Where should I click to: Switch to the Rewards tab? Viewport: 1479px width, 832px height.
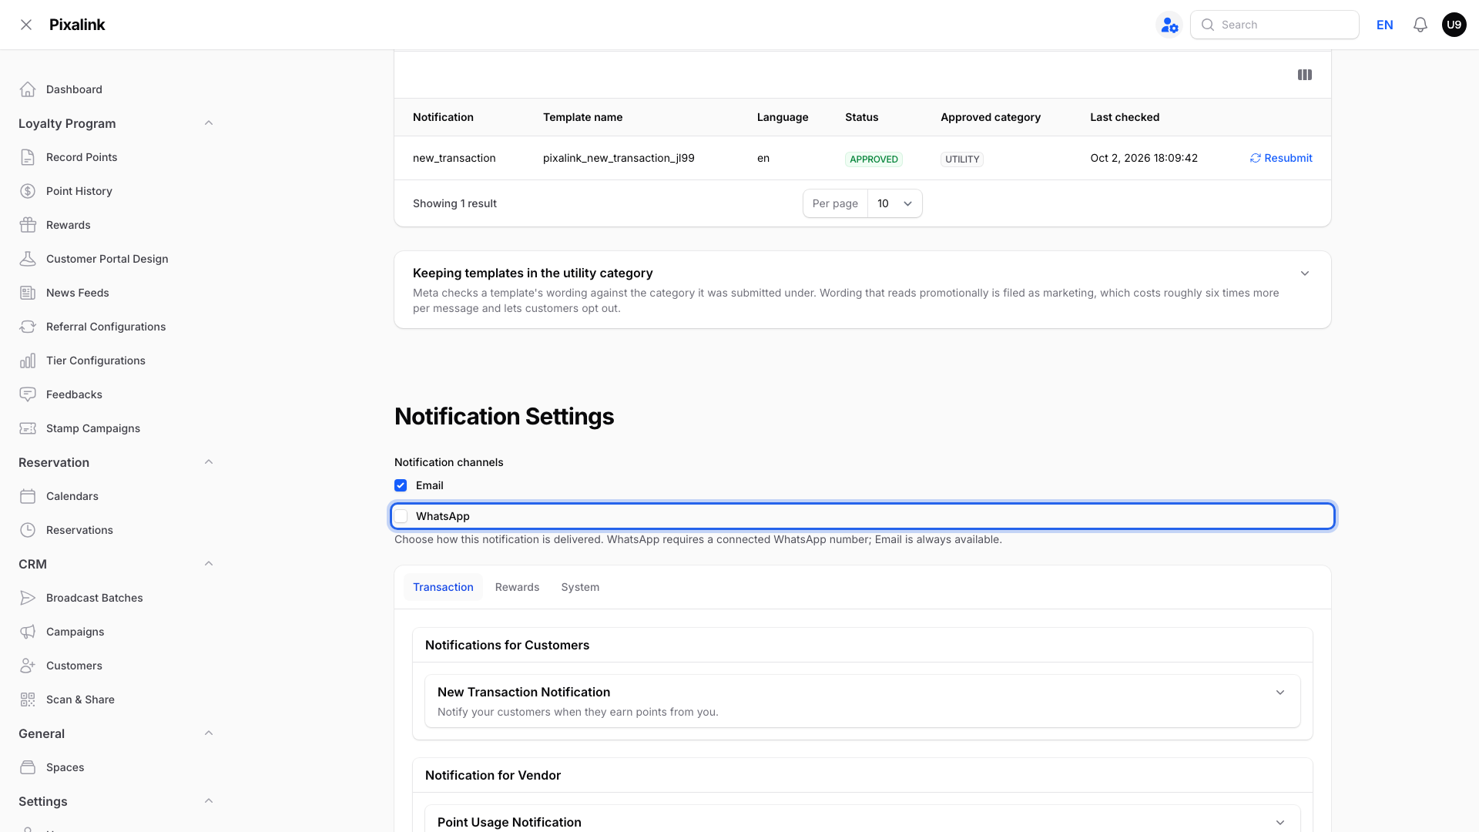[517, 587]
